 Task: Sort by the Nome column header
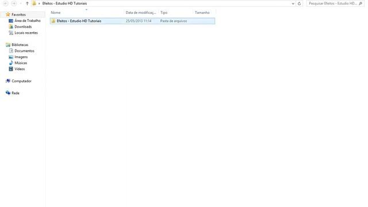tap(56, 13)
